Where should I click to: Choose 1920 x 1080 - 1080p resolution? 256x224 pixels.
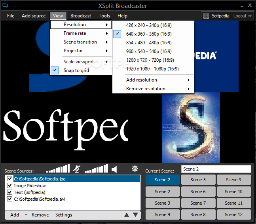153,69
